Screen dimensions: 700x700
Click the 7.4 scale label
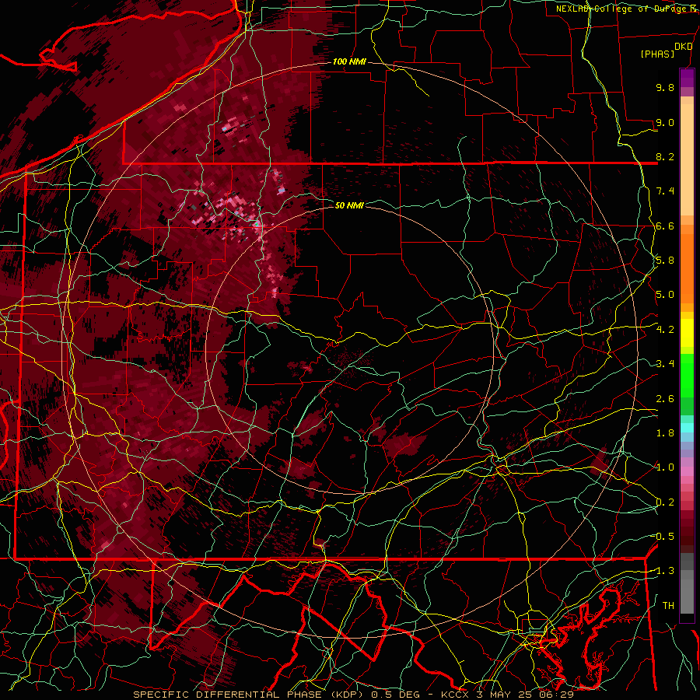(665, 191)
